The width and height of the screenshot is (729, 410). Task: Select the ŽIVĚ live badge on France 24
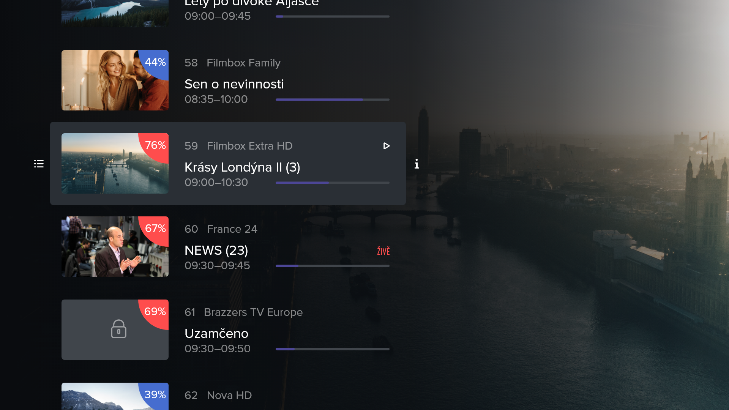coord(383,251)
